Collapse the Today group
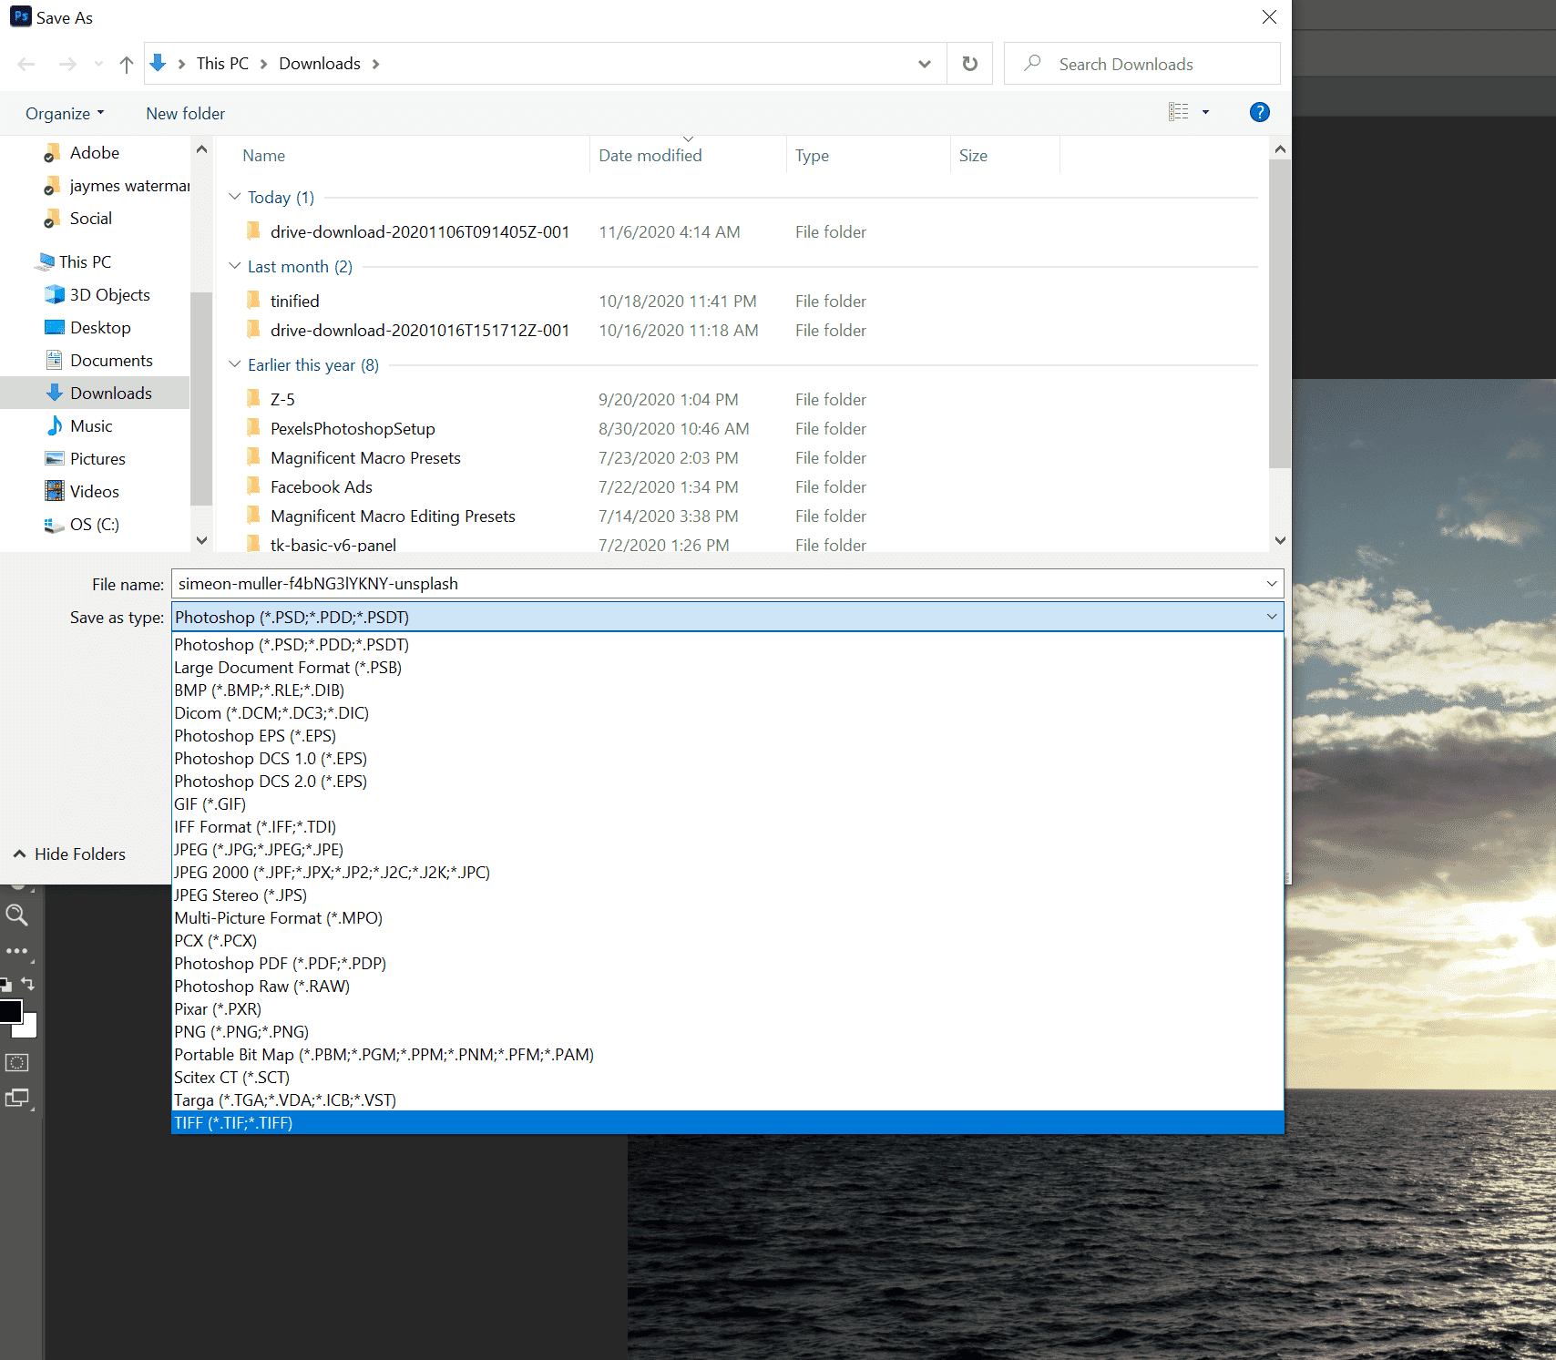1556x1360 pixels. click(x=235, y=197)
